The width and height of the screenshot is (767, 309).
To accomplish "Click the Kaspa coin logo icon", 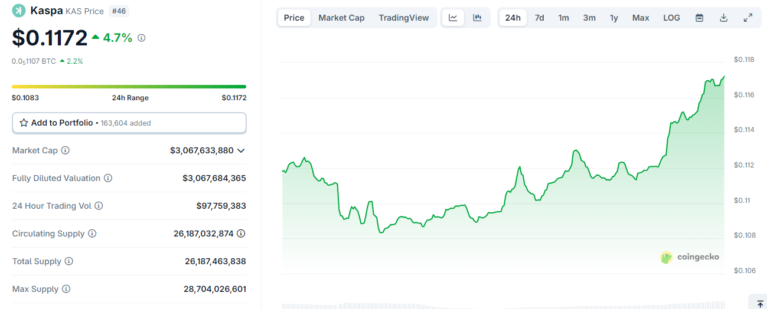I will [19, 11].
